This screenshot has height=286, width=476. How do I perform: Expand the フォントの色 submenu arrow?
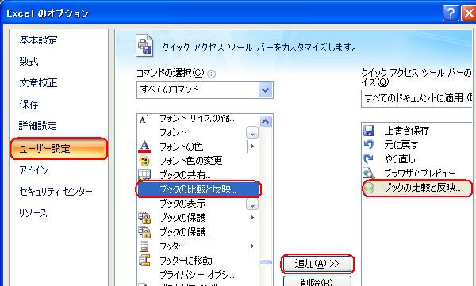point(251,147)
